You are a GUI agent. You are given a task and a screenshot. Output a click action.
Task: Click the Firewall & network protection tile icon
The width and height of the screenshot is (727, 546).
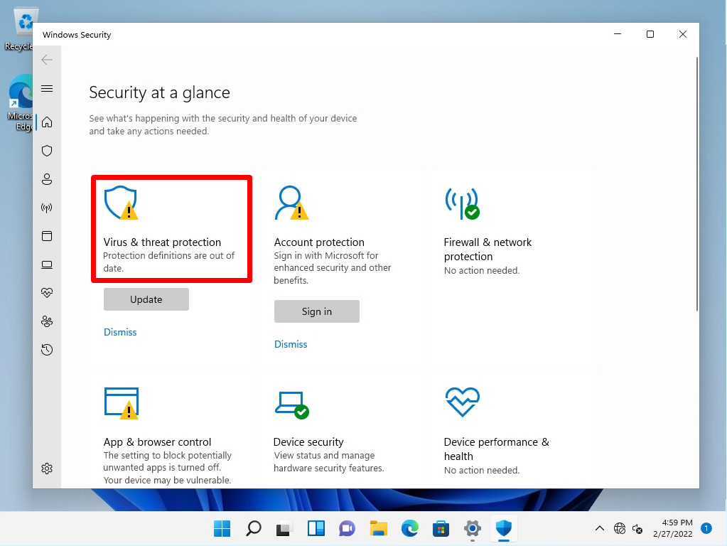click(x=462, y=203)
